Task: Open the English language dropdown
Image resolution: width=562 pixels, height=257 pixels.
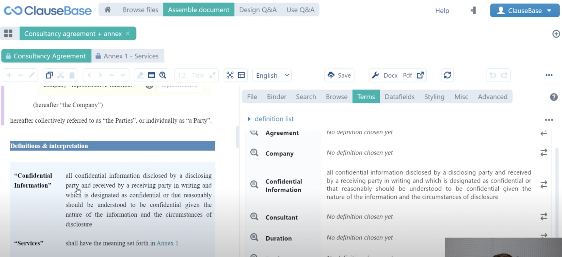Action: (x=272, y=75)
